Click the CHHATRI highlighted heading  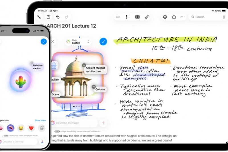151,61
